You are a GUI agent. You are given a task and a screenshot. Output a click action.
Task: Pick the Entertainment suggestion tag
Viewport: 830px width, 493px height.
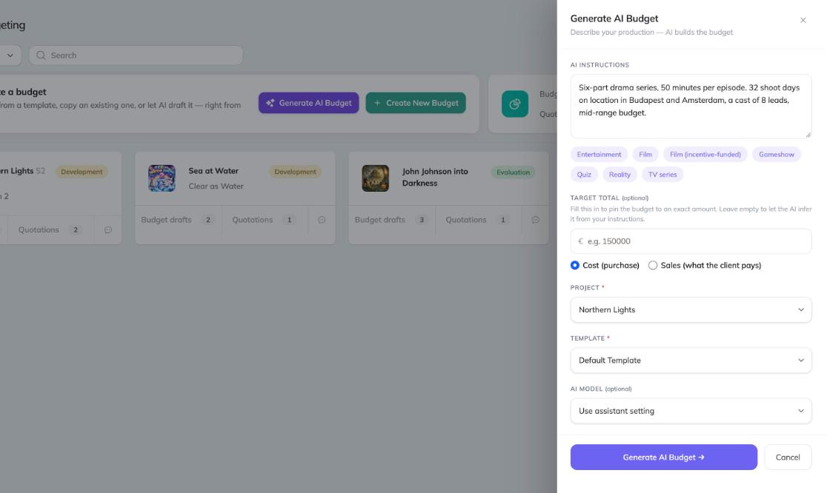coord(599,155)
